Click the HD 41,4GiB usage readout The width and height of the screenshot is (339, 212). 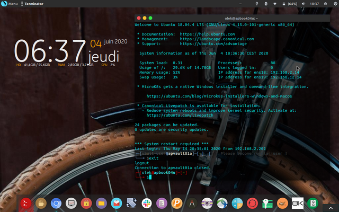pyautogui.click(x=33, y=65)
